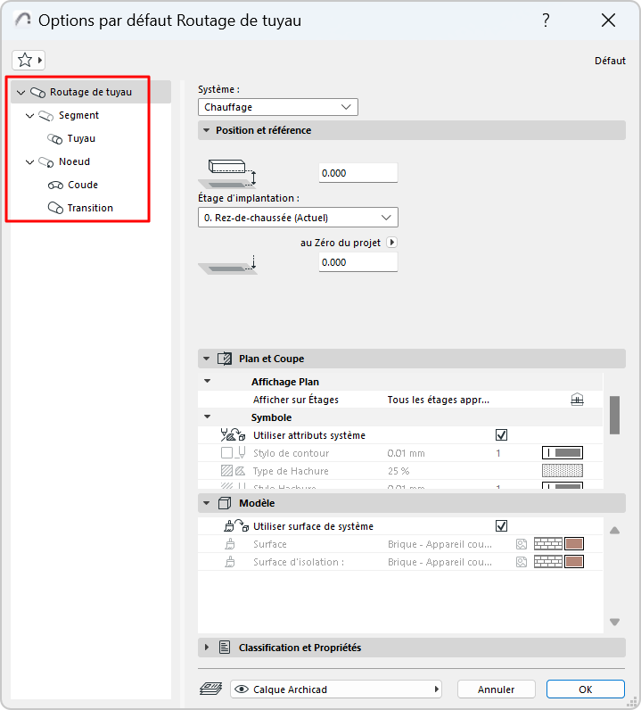Click the elevation to home story input field
The height and width of the screenshot is (710, 641).
358,173
